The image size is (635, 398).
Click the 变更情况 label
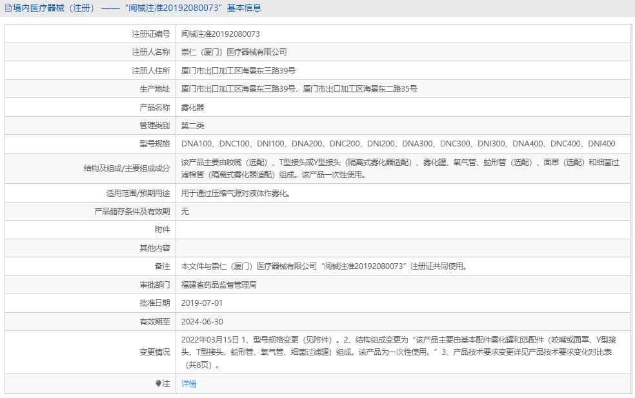[155, 352]
